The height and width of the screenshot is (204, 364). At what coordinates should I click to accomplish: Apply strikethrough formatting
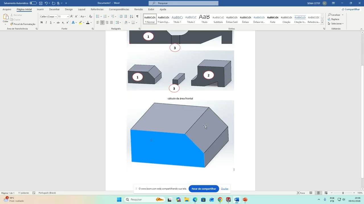[x=58, y=22]
